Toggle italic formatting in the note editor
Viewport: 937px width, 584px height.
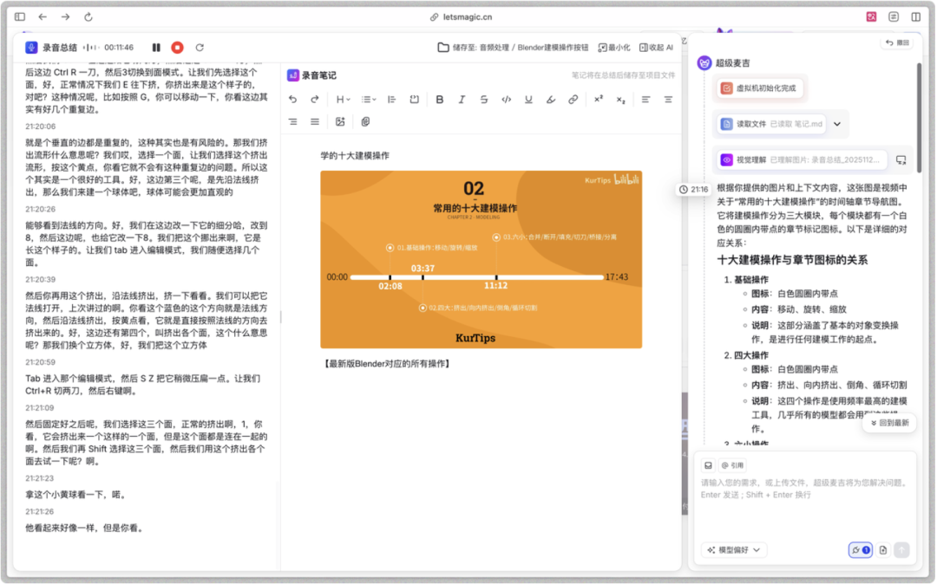[x=462, y=100]
